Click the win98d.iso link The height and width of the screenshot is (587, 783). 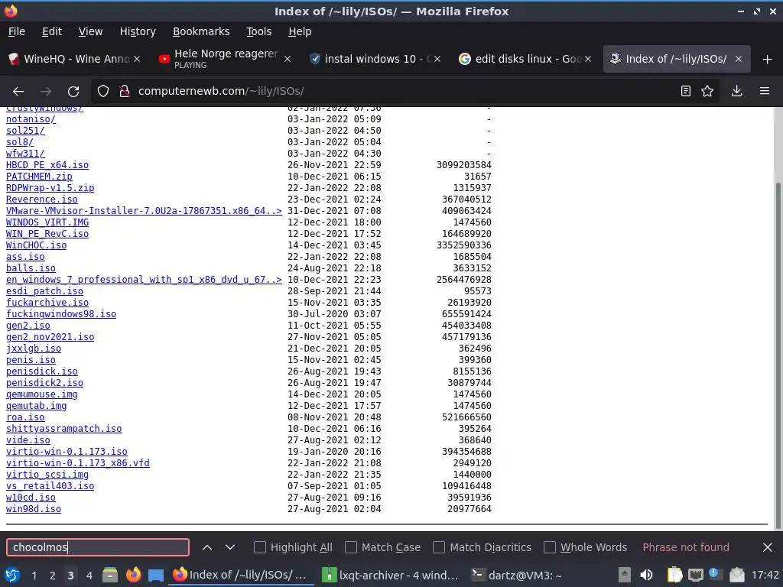click(34, 509)
